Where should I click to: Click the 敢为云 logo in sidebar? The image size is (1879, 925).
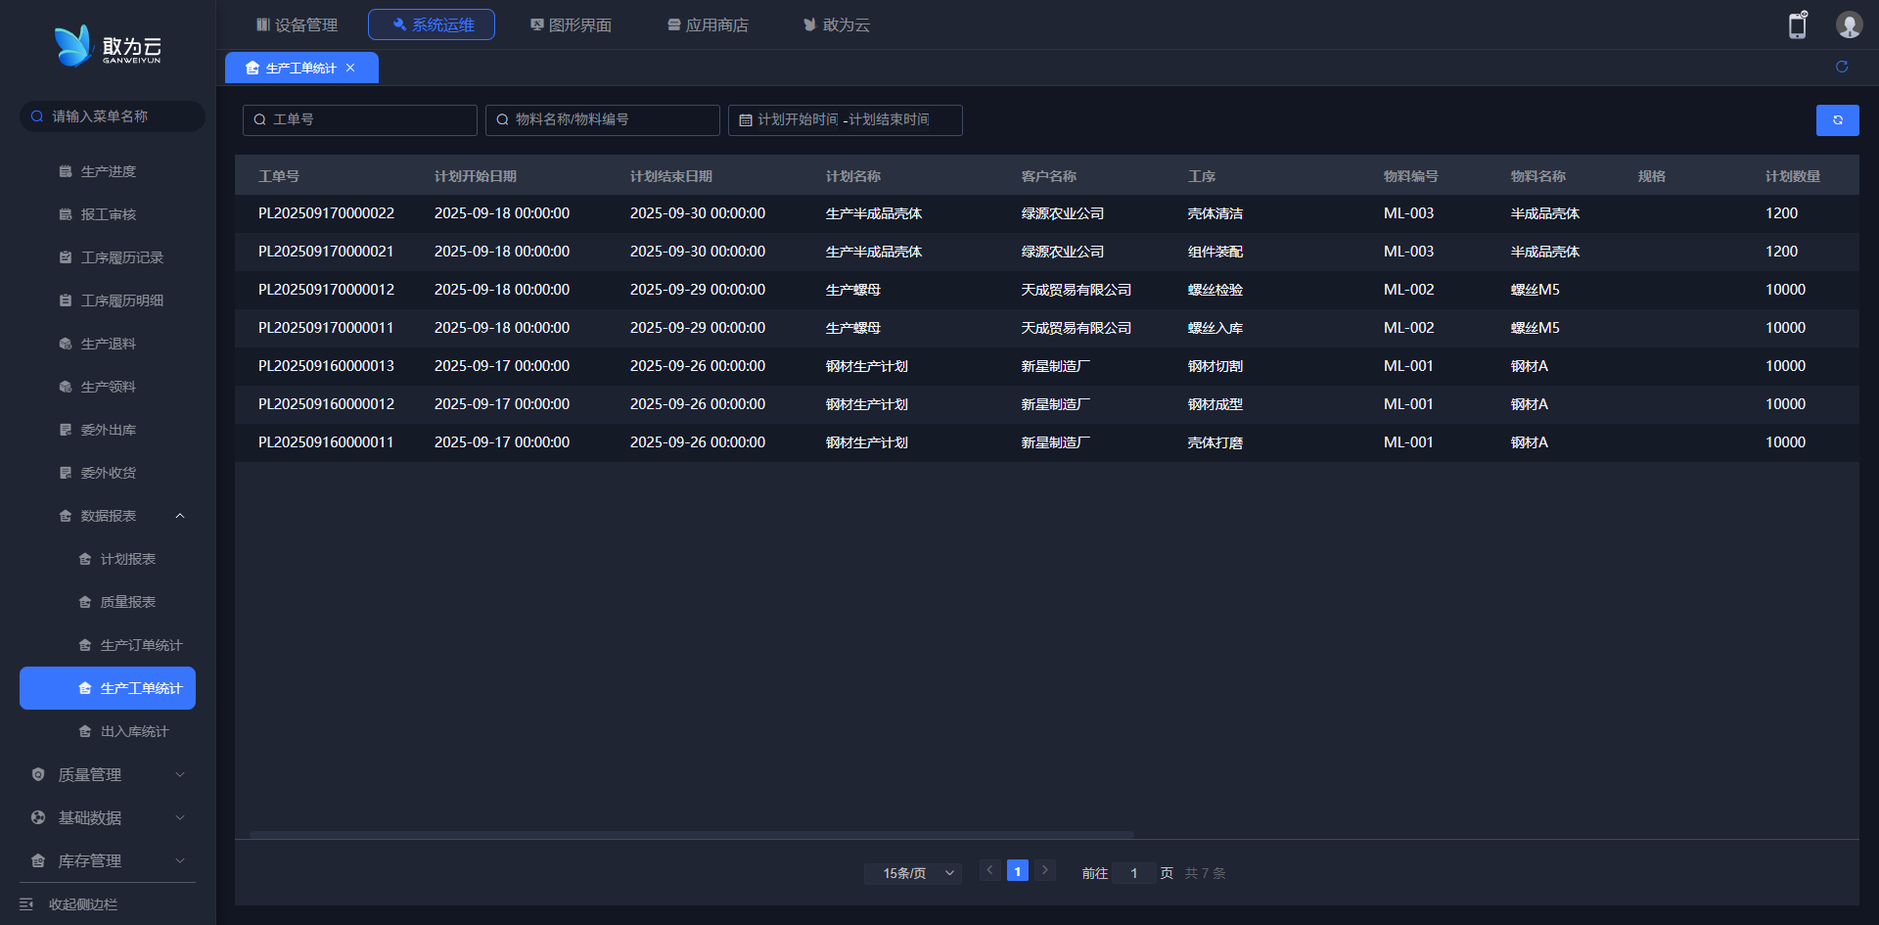[x=108, y=46]
